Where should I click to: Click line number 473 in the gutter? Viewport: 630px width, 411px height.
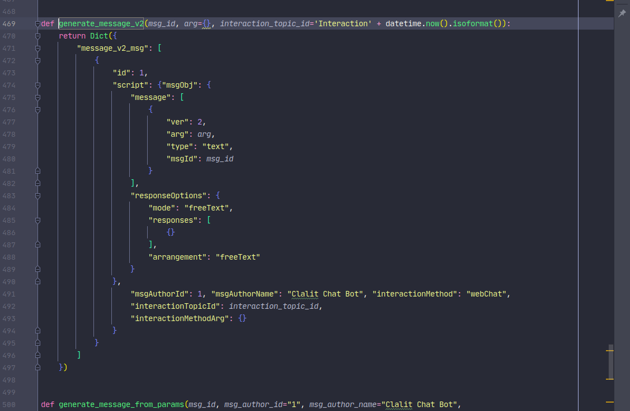[9, 73]
